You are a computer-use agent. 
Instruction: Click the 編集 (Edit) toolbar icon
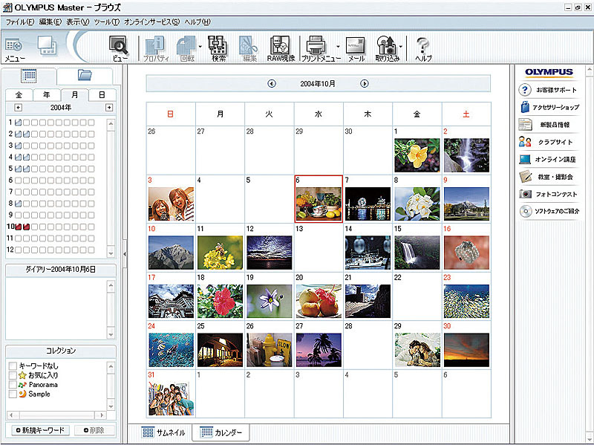coord(249,48)
